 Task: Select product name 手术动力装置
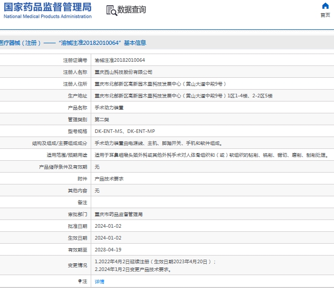pos(109,108)
